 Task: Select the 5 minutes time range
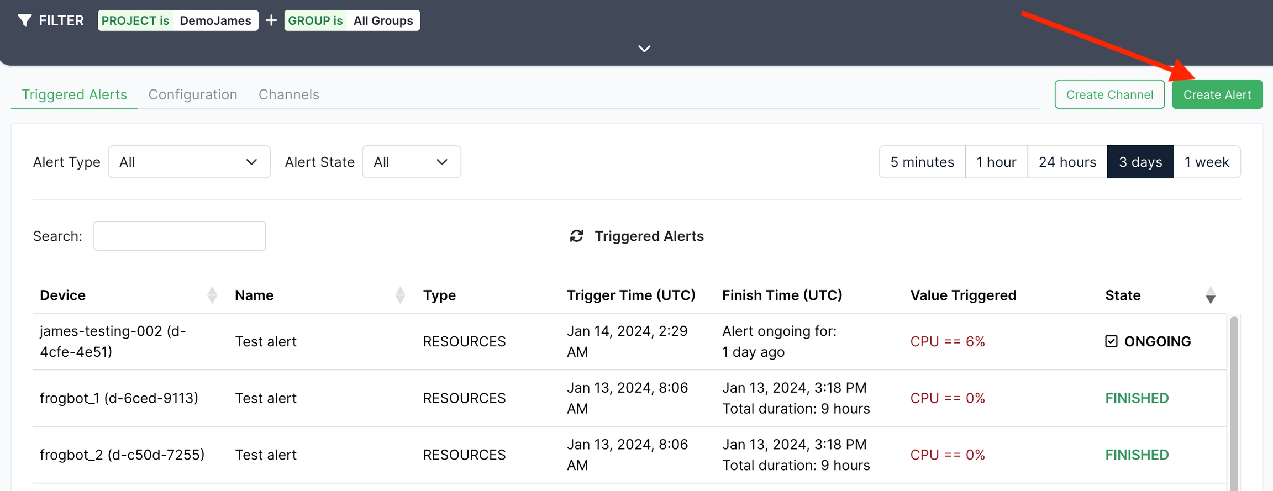point(922,162)
